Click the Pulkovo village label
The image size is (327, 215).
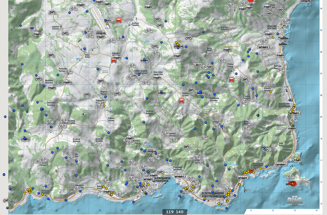pyautogui.click(x=111, y=119)
